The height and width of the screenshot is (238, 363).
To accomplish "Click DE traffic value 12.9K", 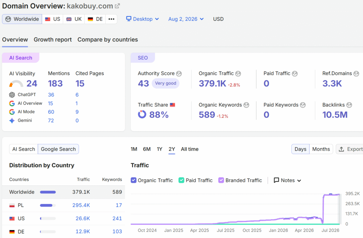I will (x=83, y=232).
